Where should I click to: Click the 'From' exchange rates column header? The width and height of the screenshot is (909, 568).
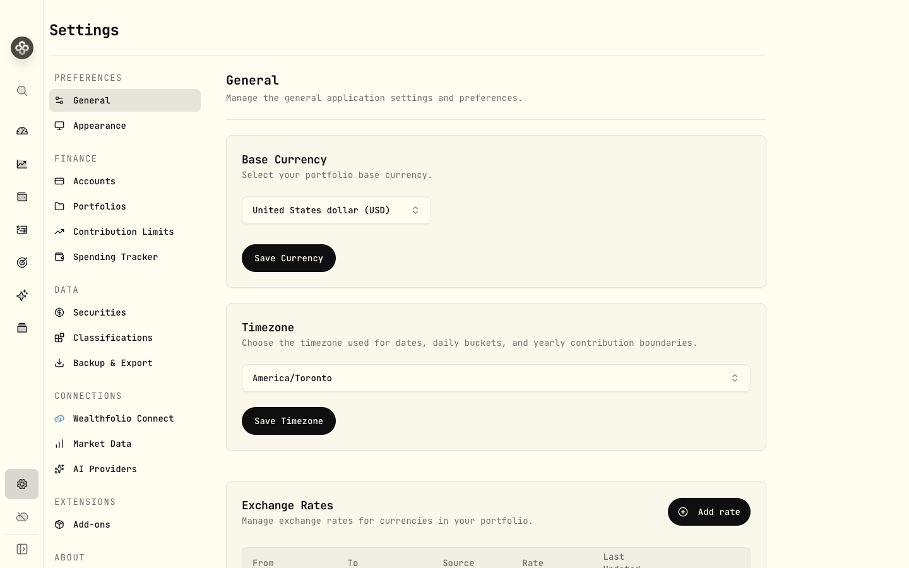point(263,562)
